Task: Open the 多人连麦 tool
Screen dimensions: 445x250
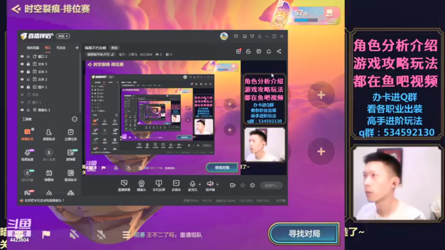Action: coord(49,155)
